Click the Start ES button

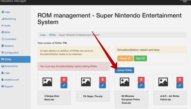140,58
